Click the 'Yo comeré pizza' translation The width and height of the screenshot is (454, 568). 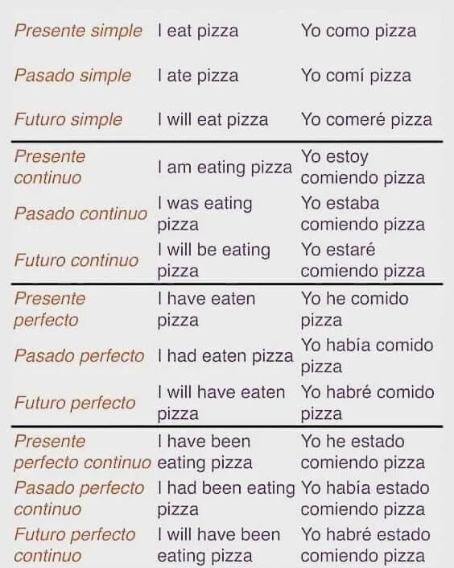coord(366,120)
